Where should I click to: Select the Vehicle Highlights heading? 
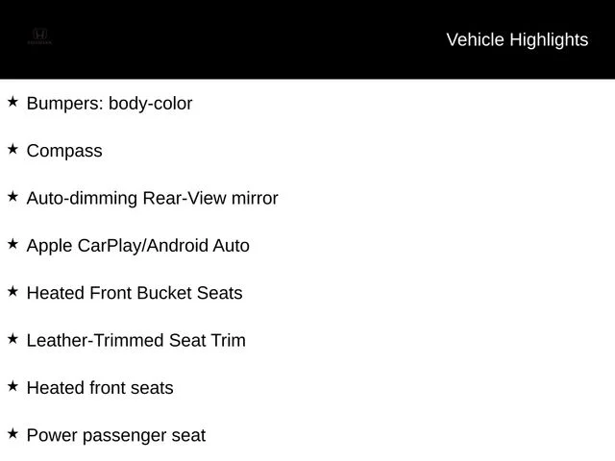517,40
